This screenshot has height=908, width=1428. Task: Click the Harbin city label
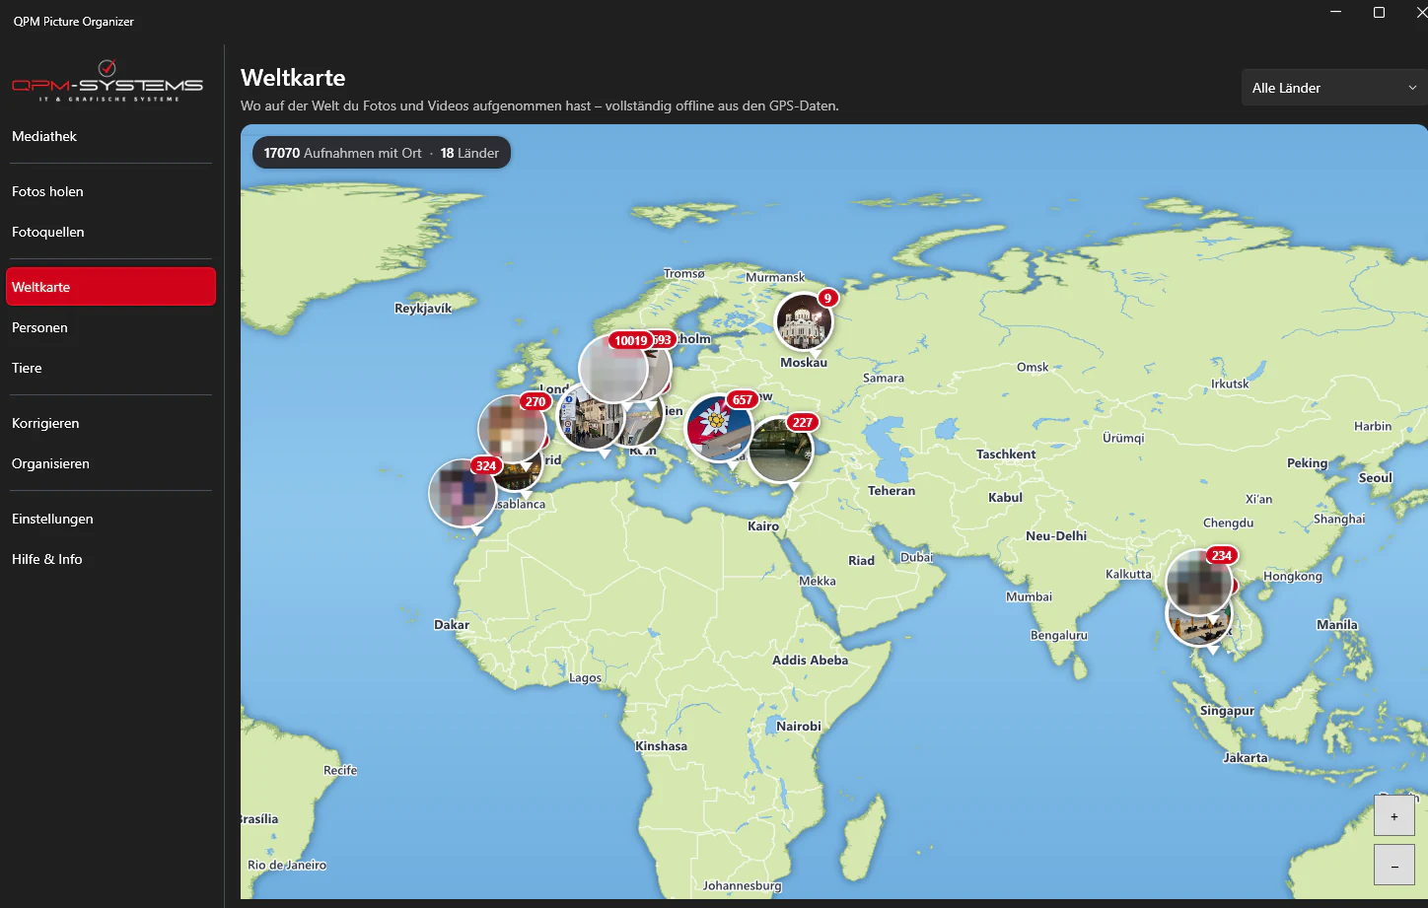pos(1373,426)
